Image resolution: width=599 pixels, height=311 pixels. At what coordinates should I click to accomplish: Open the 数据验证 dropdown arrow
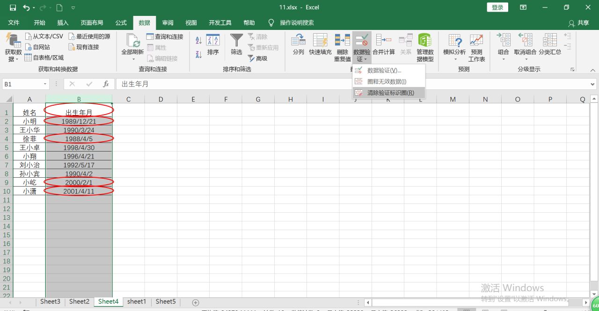click(x=365, y=59)
